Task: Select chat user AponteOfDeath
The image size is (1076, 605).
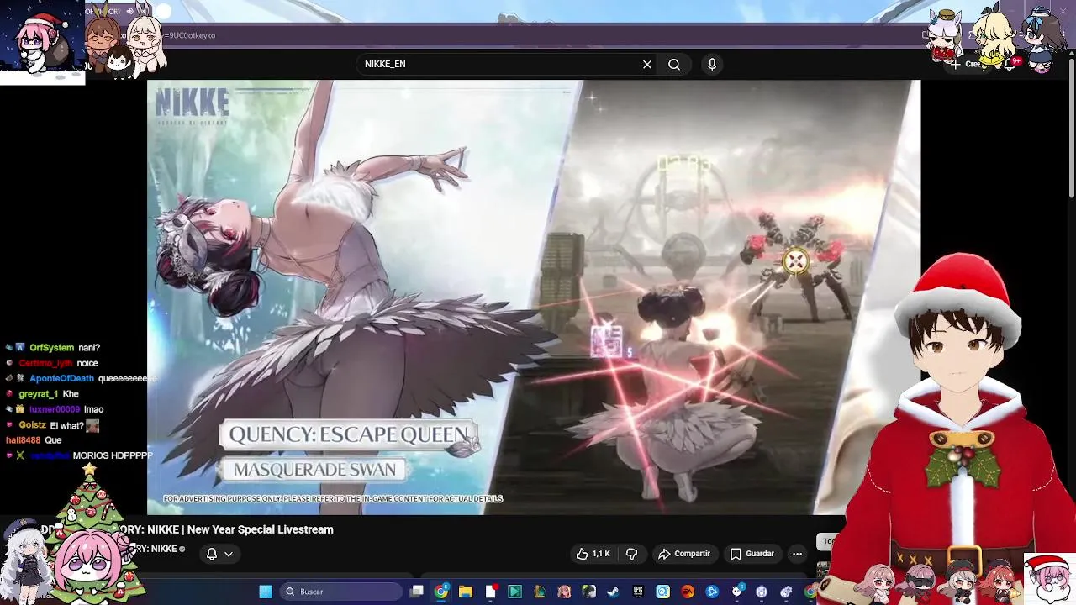Action: click(61, 379)
